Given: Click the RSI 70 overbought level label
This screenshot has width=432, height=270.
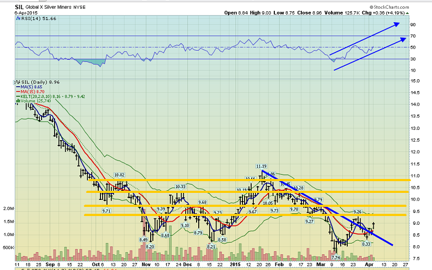Looking at the screenshot, I should tap(412, 36).
